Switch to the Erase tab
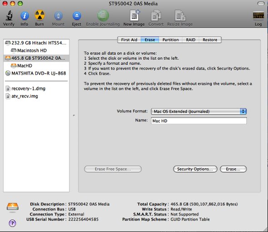The width and height of the screenshot is (268, 232). (150, 40)
